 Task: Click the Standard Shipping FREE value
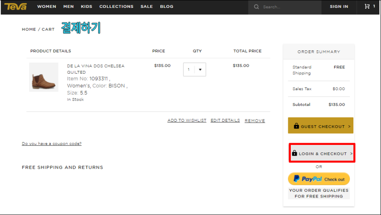339,67
